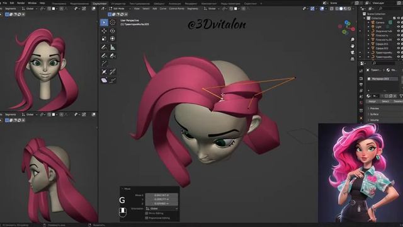Select the Measure ruler tool
The image size is (403, 227).
click(113, 47)
